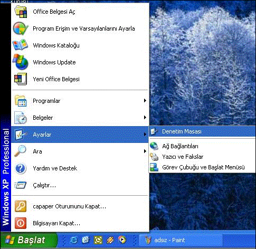This screenshot has height=249, width=256.
Task: Click the Yeni Office Belgesi icon
Action: [21, 79]
